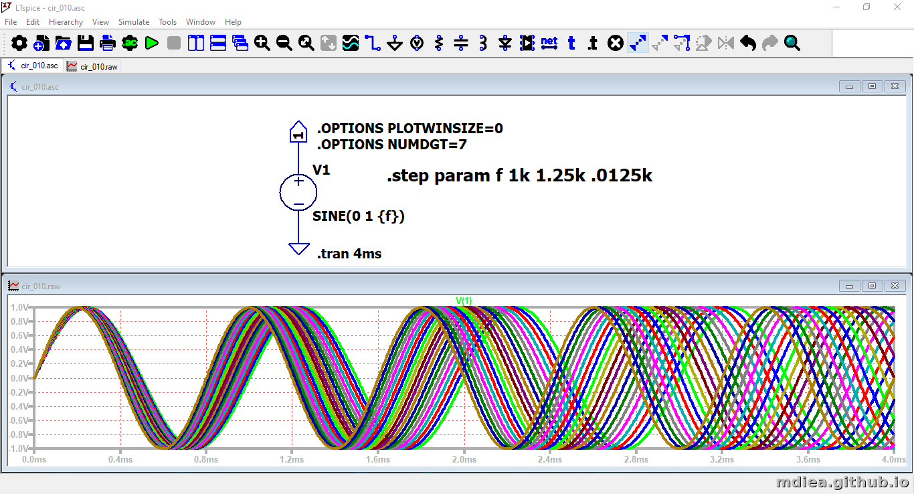The height and width of the screenshot is (494, 914).
Task: Click the '.OPTIONS NUMDGT=7' directive
Action: point(391,145)
